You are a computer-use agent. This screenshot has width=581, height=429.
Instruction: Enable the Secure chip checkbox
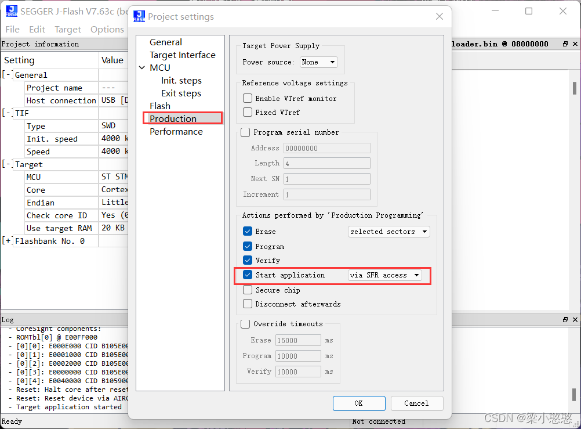[x=248, y=290]
